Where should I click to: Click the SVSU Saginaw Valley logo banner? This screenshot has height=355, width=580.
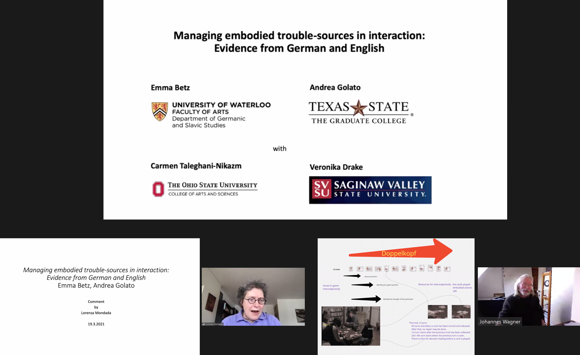click(x=370, y=190)
